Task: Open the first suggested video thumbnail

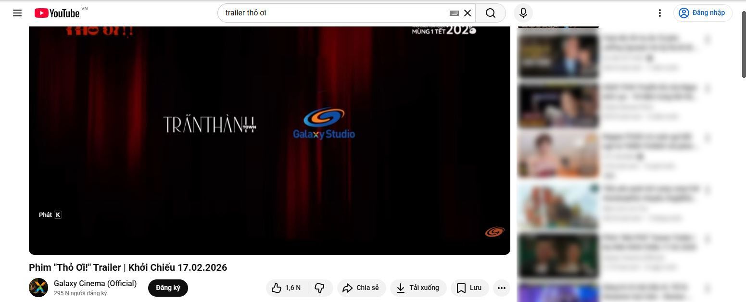Action: tap(558, 56)
